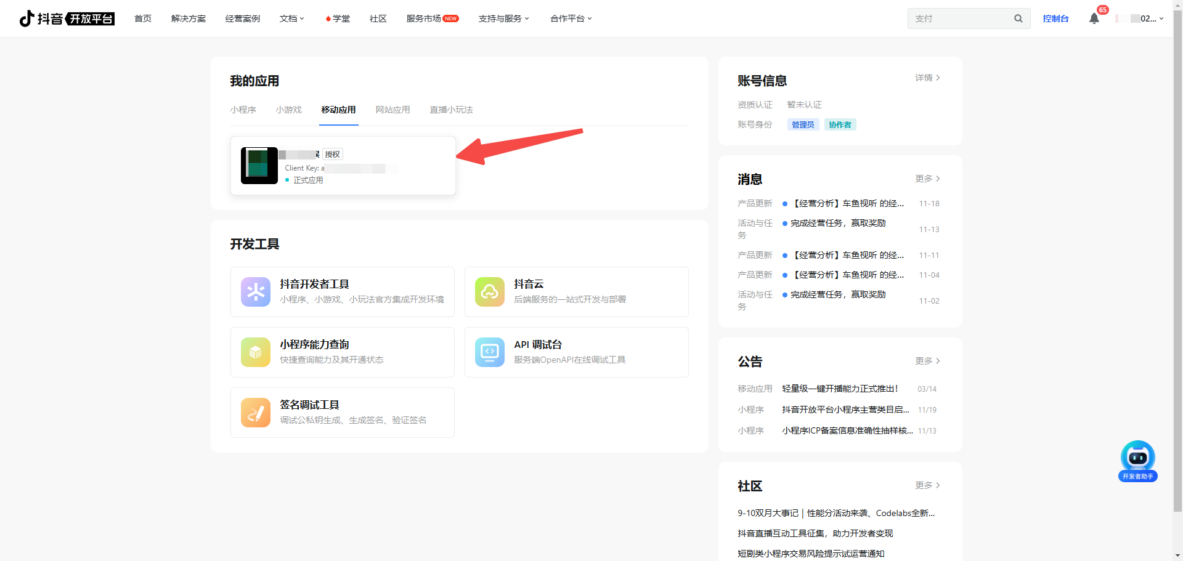Open 更多 in 公告 panel
Screen dimensions: 1183x561
coord(927,361)
